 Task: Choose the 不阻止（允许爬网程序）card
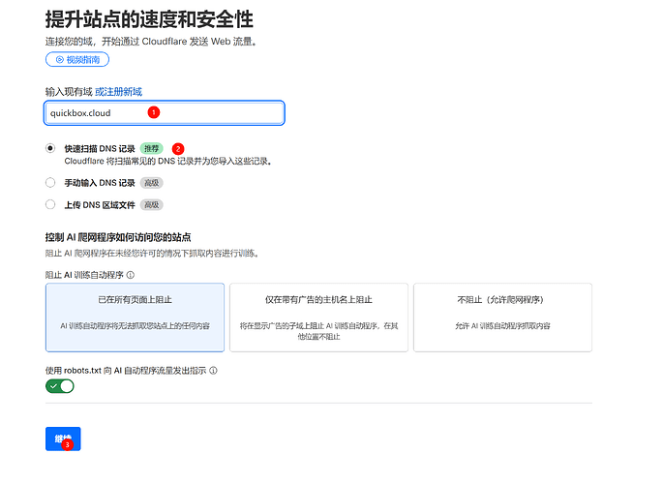point(502,318)
